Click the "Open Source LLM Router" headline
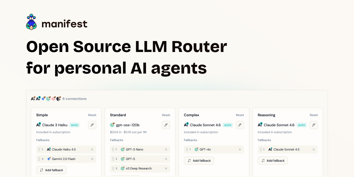Viewport: 354px width, 177px height. click(x=126, y=46)
